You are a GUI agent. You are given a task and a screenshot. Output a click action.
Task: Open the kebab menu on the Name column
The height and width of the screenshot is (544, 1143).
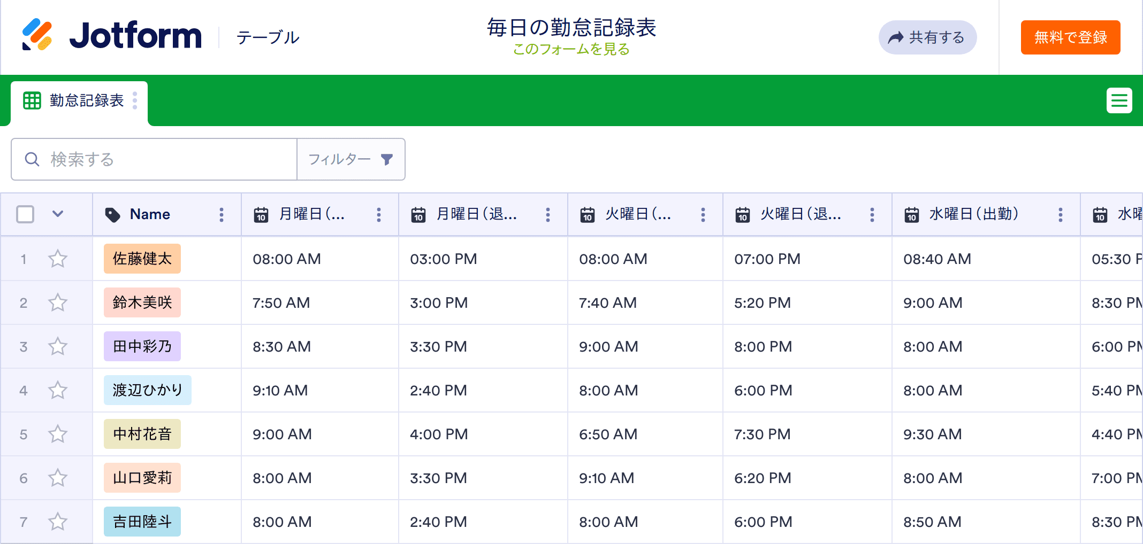click(222, 214)
